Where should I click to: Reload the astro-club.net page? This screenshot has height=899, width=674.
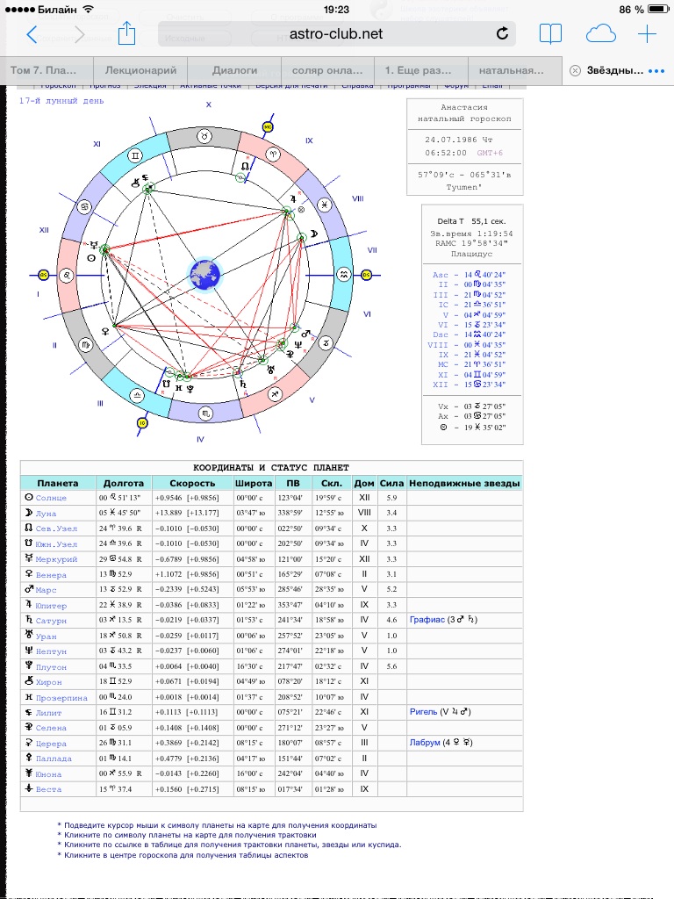[502, 34]
